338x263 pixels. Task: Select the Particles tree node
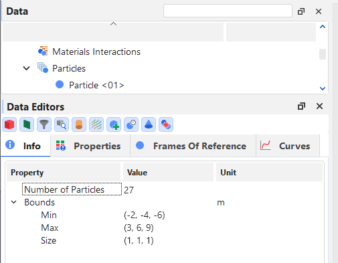[x=69, y=68]
